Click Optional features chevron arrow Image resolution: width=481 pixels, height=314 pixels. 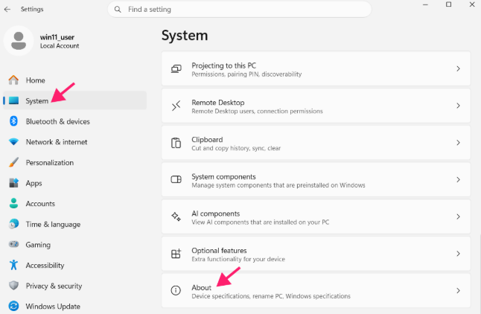pyautogui.click(x=458, y=254)
